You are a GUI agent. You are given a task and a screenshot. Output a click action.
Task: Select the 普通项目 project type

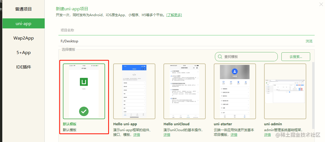23,9
